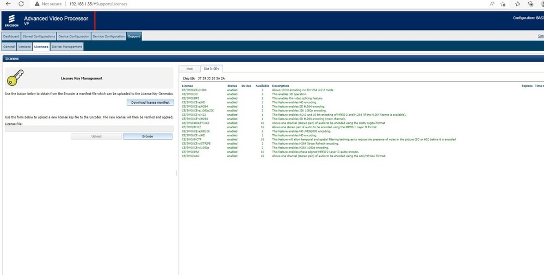Select the CE/SWO/CE-x/H264 license entry
Viewport: 544px width, 275px height.
pyautogui.click(x=195, y=119)
